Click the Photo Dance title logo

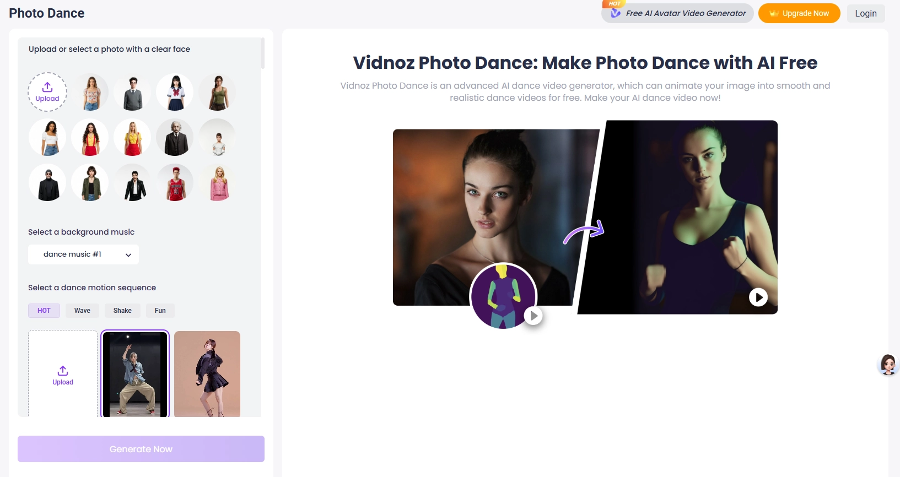pos(47,13)
